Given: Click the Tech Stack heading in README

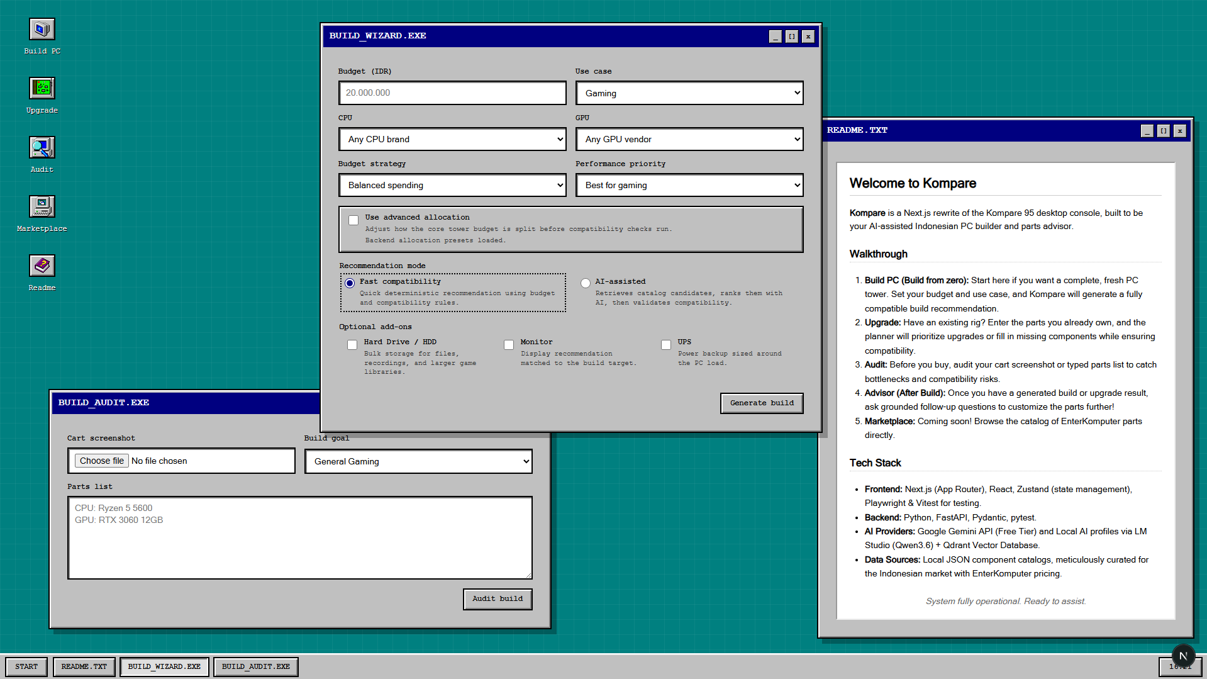Looking at the screenshot, I should [x=875, y=463].
